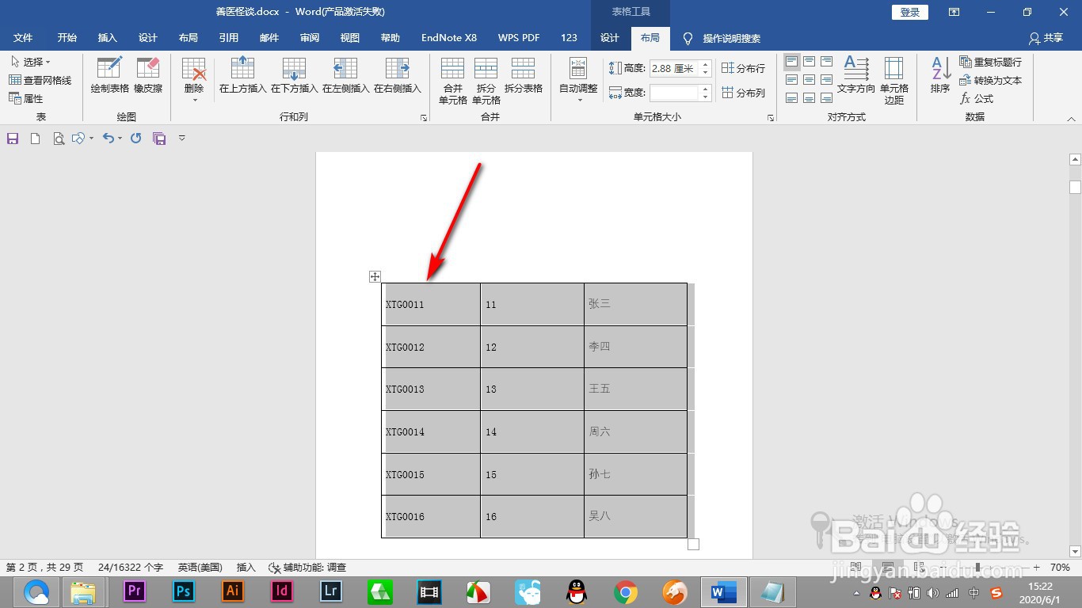Distribute columns evenly (分布列)
Image resolution: width=1082 pixels, height=608 pixels.
tap(743, 93)
